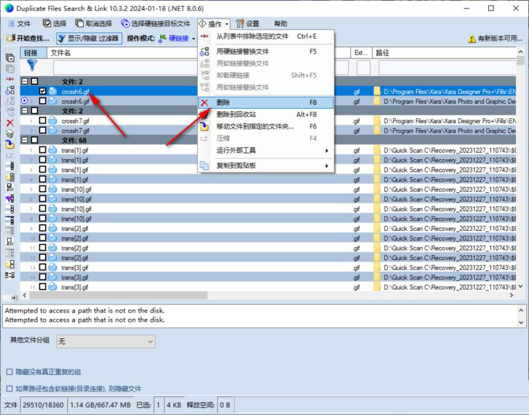The height and width of the screenshot is (415, 529).
Task: Click the message panel scroll-down arrow
Action: click(521, 322)
